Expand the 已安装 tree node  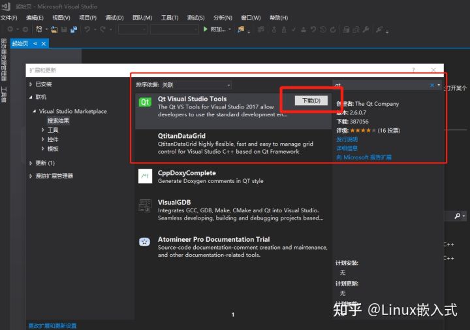[x=31, y=84]
